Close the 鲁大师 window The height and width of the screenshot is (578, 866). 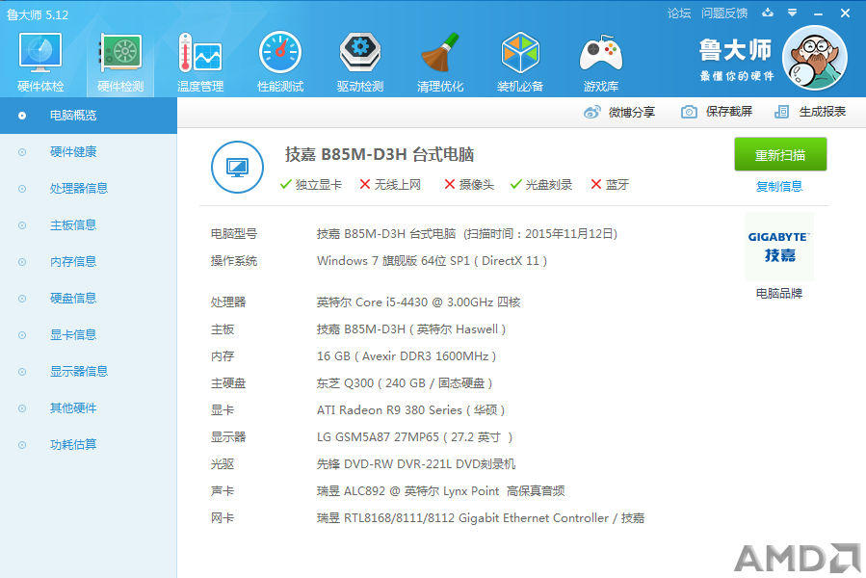[845, 13]
